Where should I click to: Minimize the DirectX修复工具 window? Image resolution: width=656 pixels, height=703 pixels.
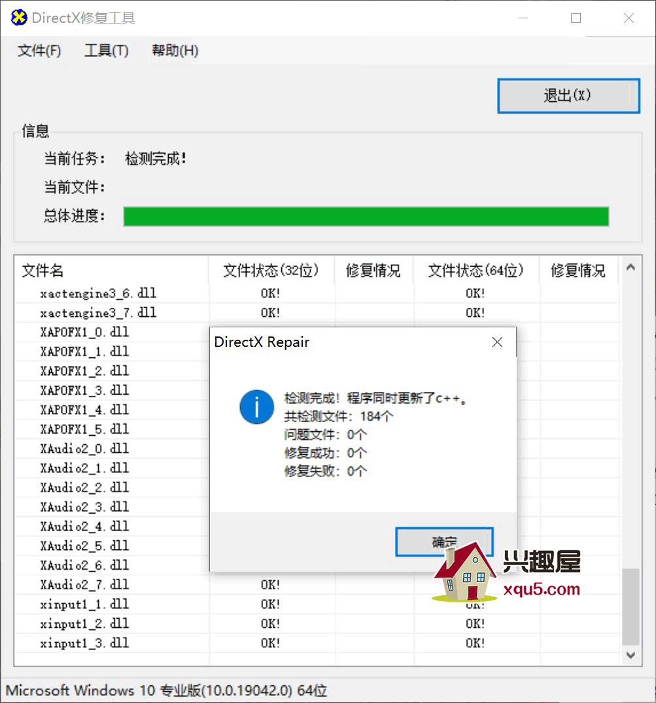[x=523, y=18]
